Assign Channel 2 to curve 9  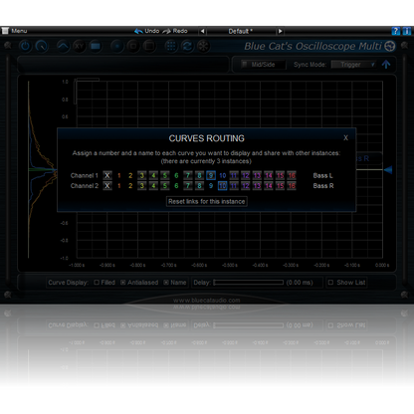tap(211, 186)
